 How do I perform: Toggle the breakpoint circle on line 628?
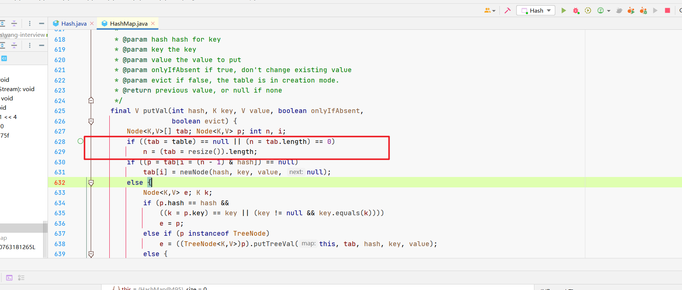tap(80, 141)
